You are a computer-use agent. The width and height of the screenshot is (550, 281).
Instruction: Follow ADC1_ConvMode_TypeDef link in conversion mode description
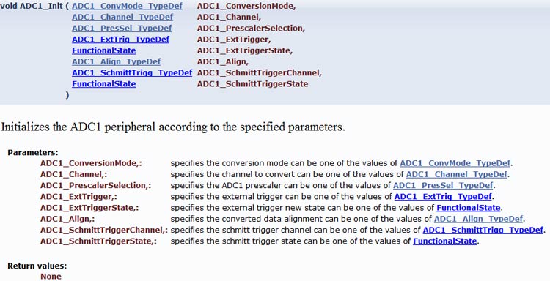[x=455, y=163]
